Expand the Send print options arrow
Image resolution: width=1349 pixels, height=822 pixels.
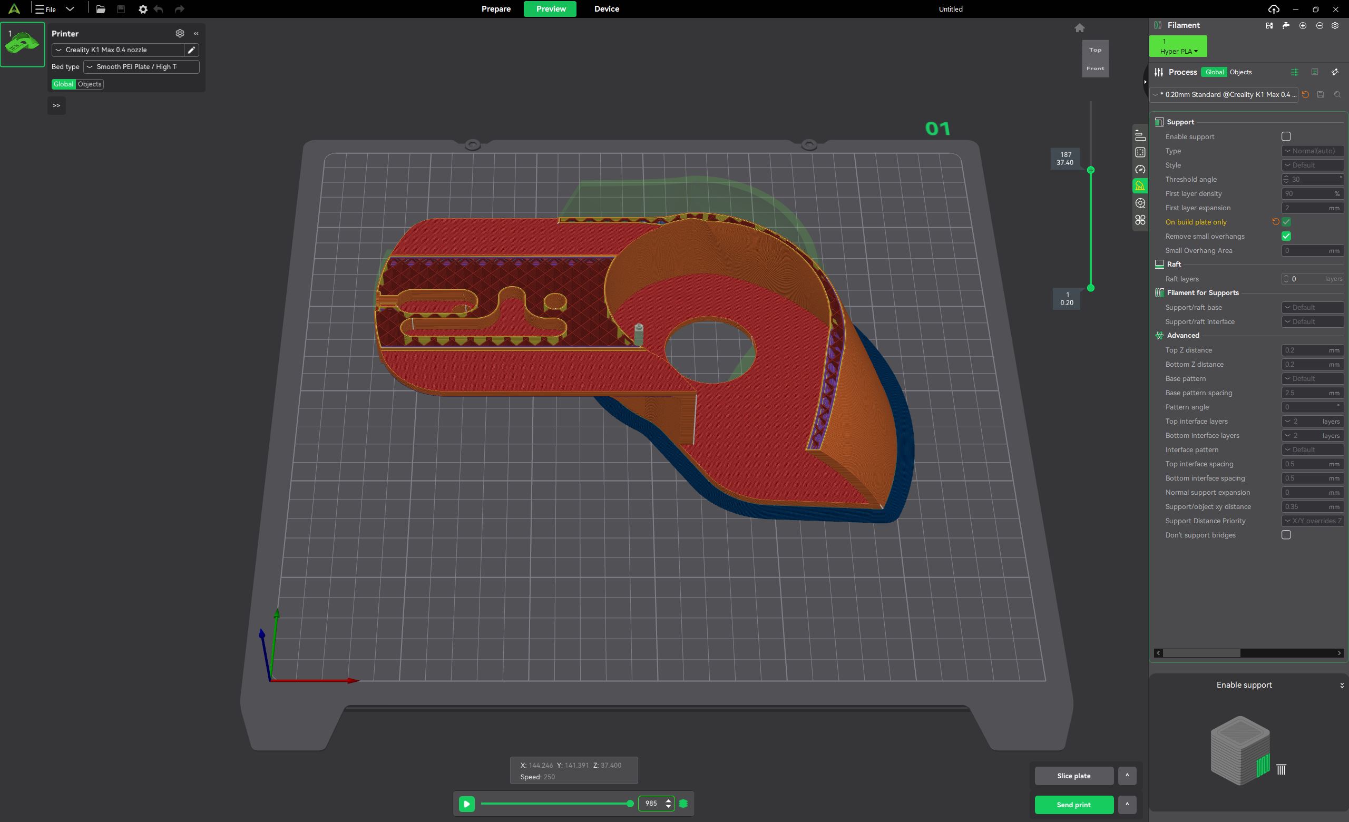pyautogui.click(x=1127, y=805)
